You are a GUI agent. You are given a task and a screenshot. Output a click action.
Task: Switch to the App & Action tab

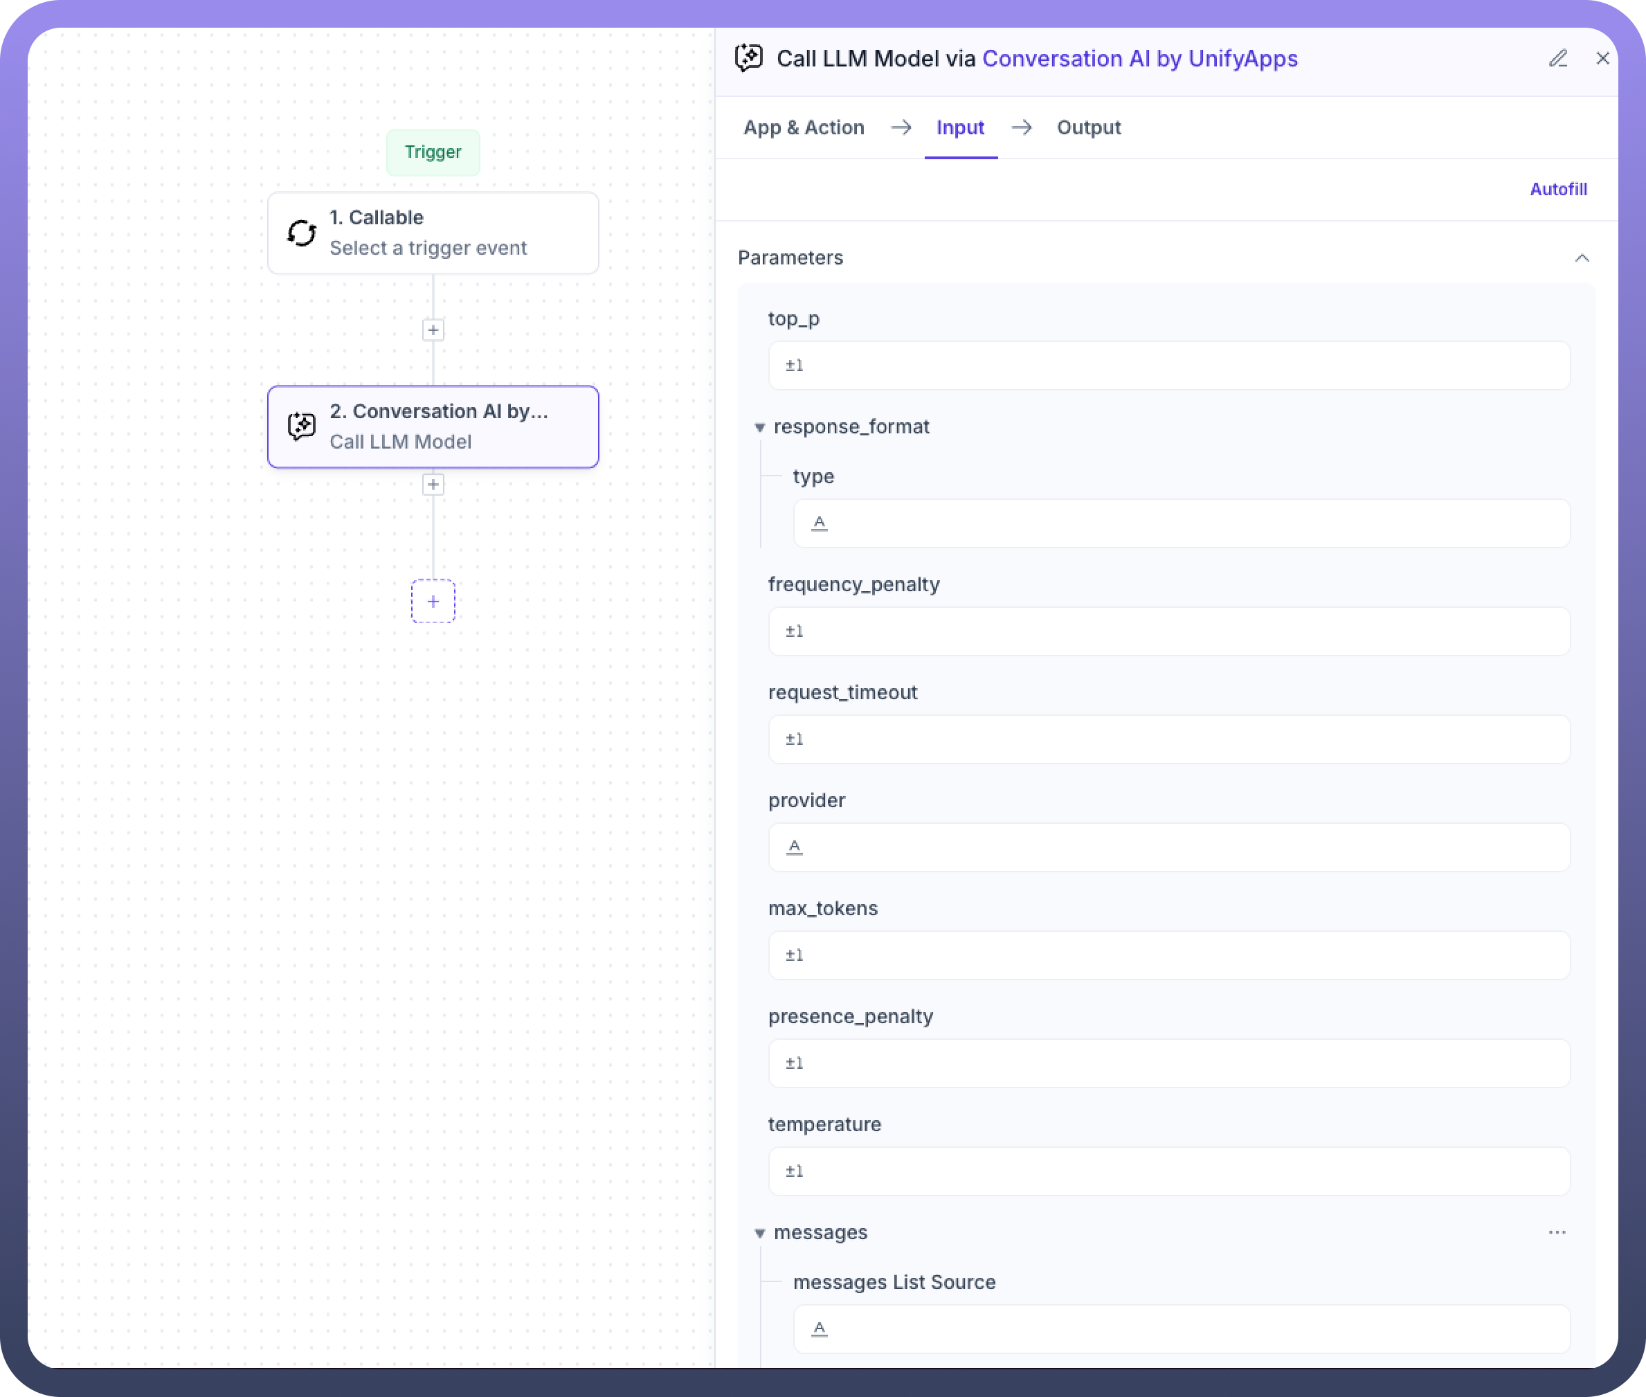(x=804, y=127)
